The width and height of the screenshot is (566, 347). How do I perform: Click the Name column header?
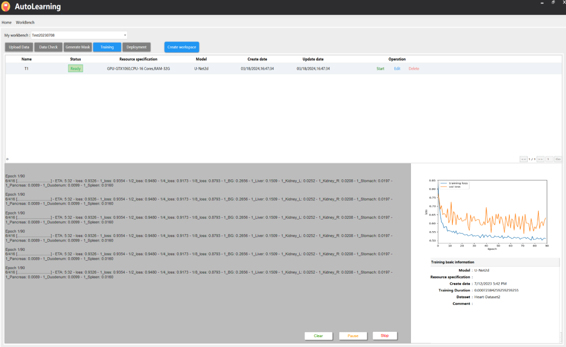point(27,59)
